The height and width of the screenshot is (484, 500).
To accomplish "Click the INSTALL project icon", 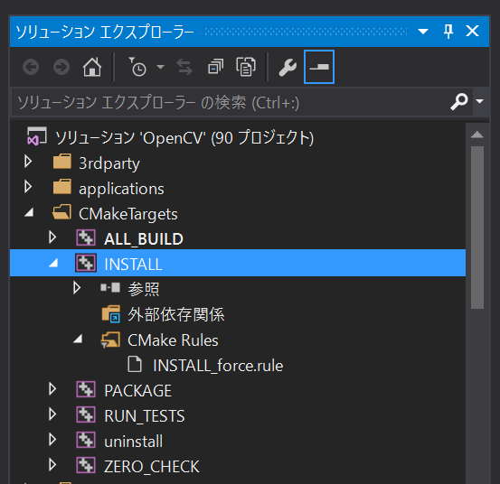I will coord(86,263).
